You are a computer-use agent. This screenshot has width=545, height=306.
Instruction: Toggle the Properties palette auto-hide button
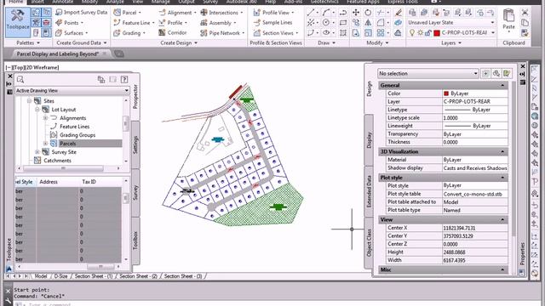pos(522,74)
